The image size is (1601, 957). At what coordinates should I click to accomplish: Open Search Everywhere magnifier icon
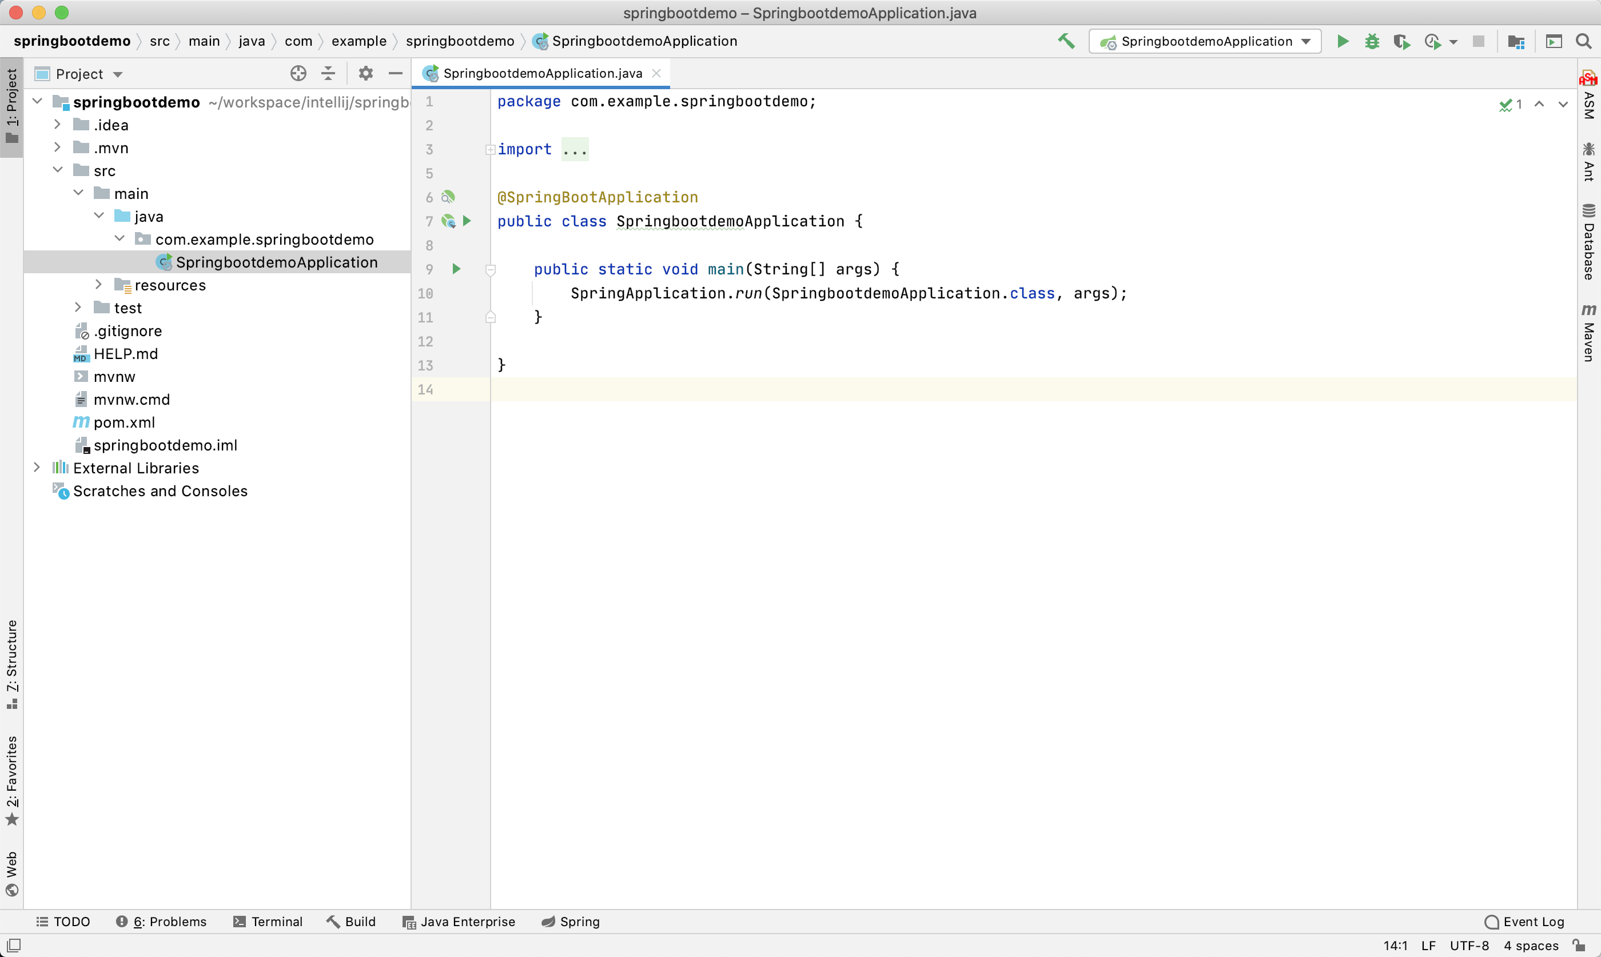tap(1583, 41)
